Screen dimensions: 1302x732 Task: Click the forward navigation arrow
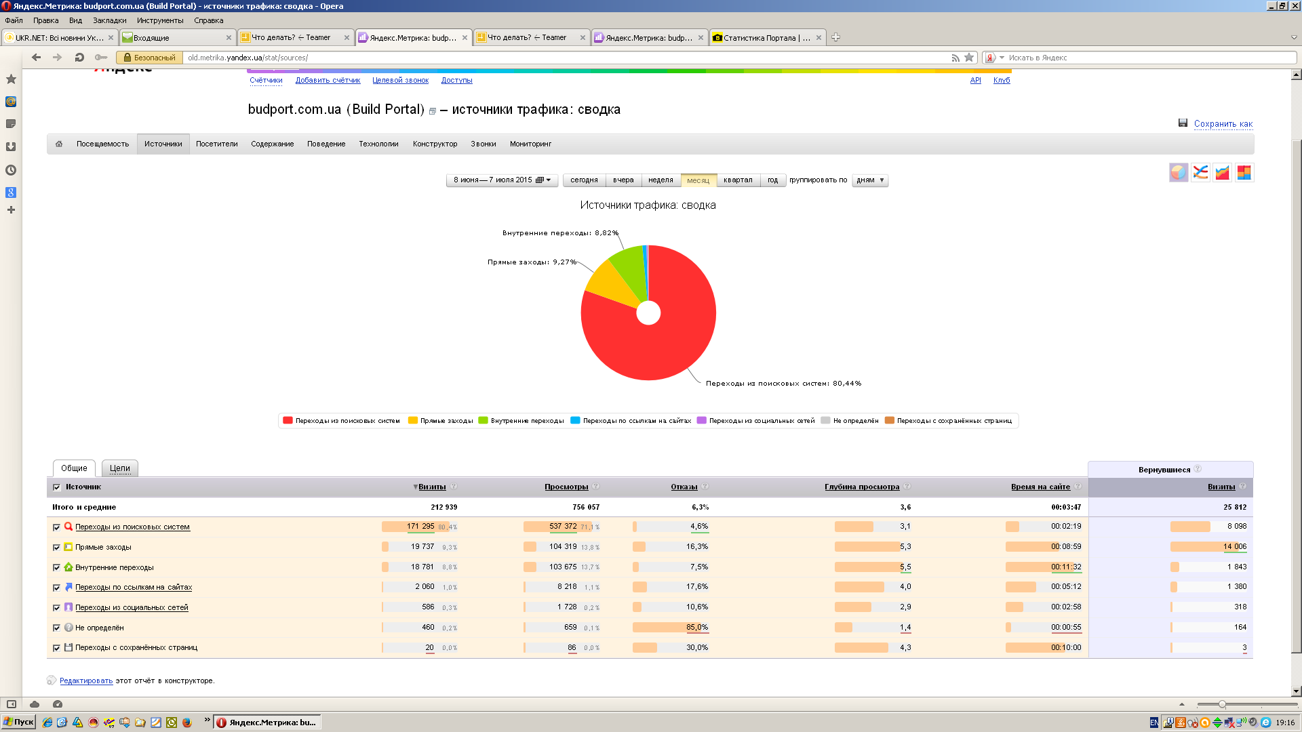[58, 58]
